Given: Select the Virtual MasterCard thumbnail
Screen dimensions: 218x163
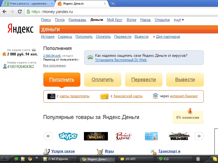Looking at the screenshot, I should (x=151, y=136).
